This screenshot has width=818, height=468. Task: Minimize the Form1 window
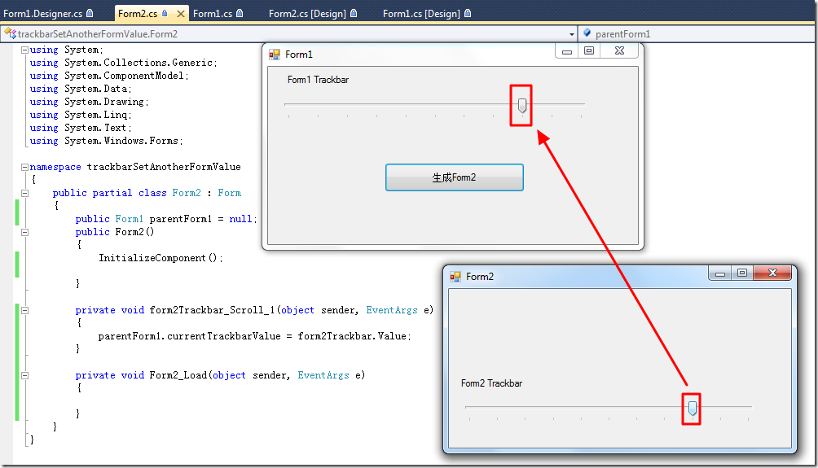tap(567, 51)
